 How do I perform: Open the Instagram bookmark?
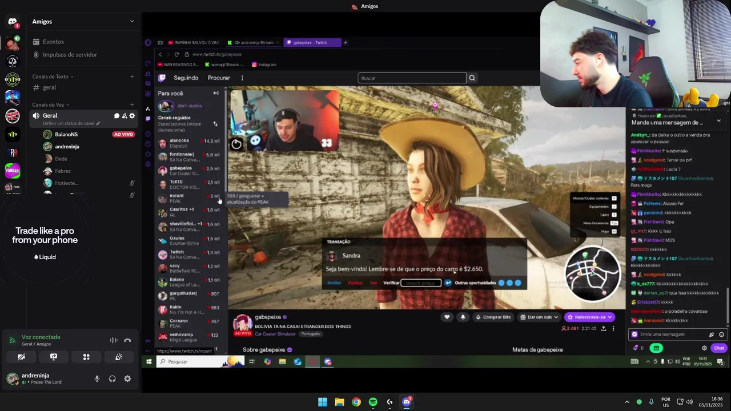point(264,65)
